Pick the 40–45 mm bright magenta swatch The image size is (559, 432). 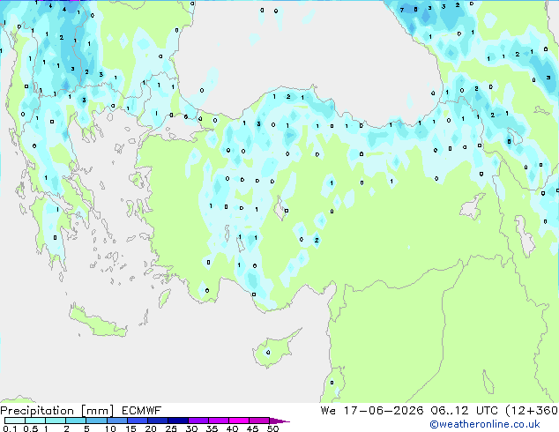[239, 421]
